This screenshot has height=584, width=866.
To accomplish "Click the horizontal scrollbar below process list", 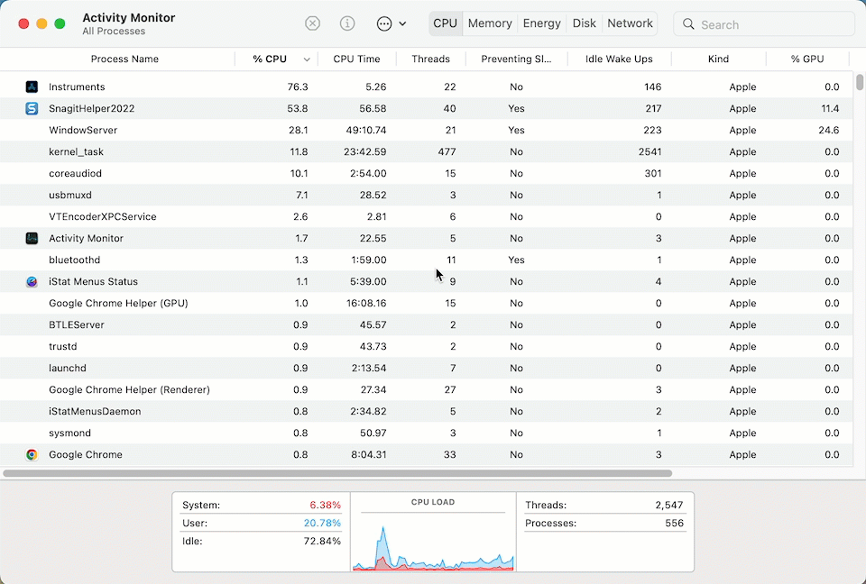I will click(337, 473).
